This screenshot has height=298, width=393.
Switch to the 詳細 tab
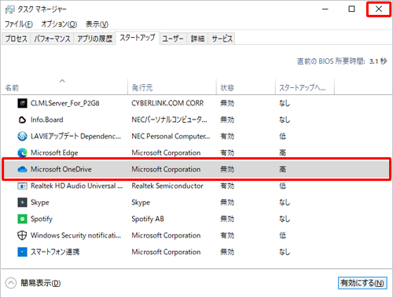197,39
